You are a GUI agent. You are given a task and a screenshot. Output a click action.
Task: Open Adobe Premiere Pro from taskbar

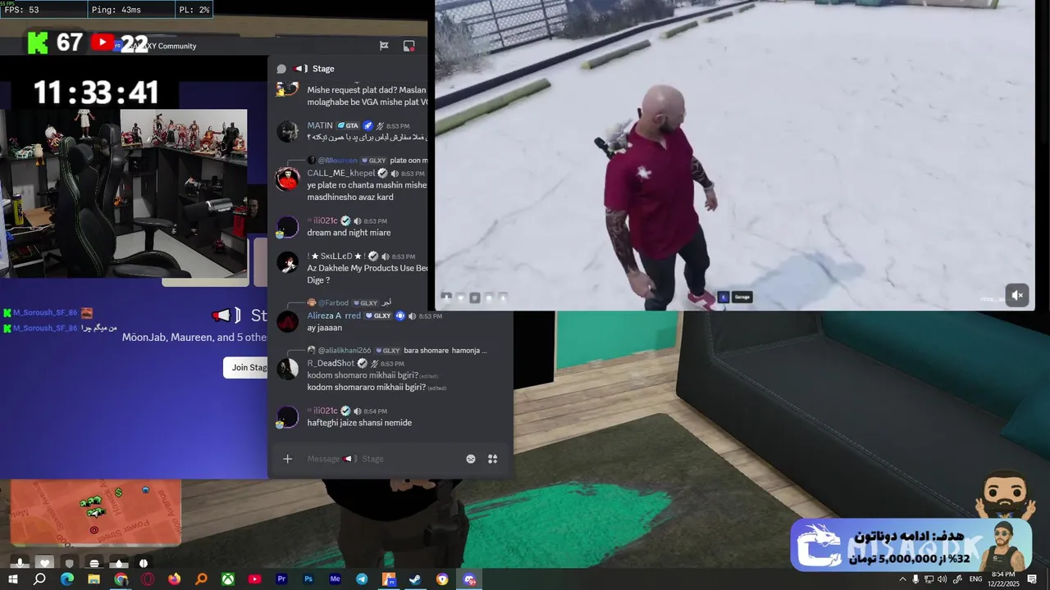pyautogui.click(x=281, y=579)
